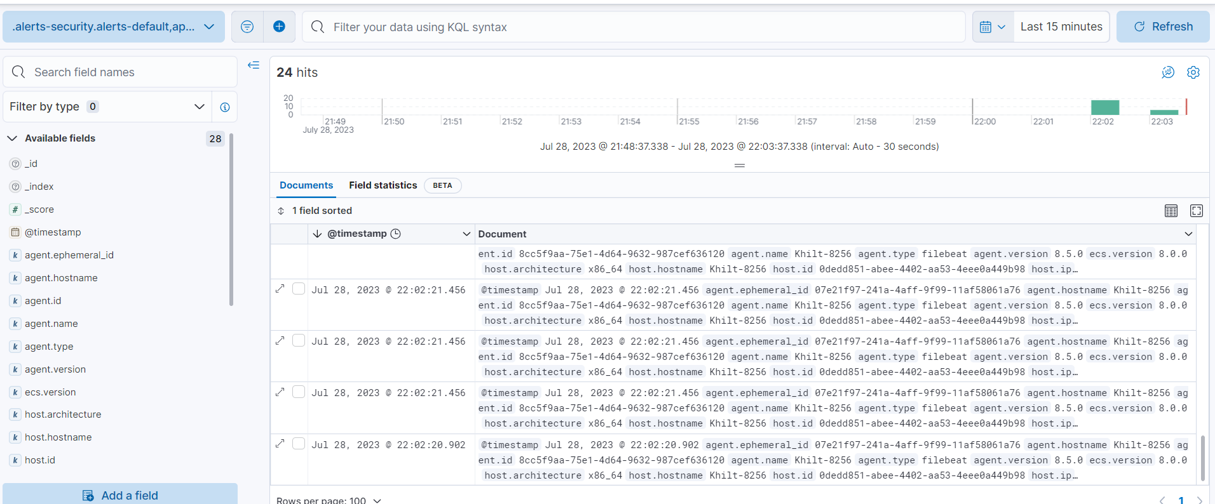Image resolution: width=1215 pixels, height=504 pixels.
Task: Click the Refresh button
Action: click(1163, 27)
